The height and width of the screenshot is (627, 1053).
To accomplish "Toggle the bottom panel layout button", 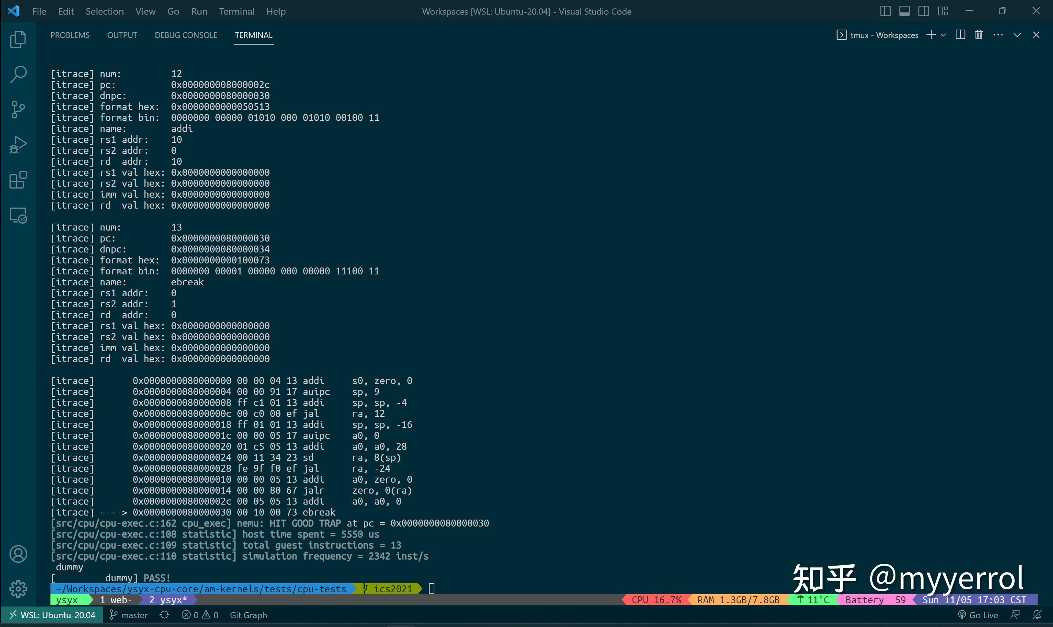I will [x=904, y=11].
